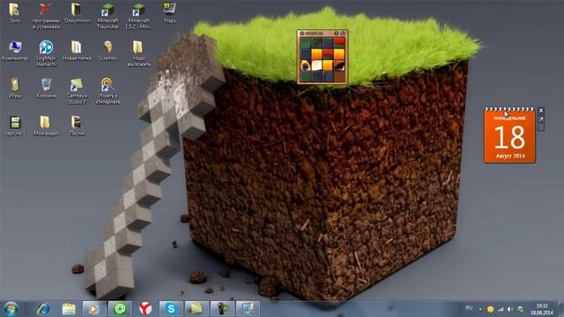The image size is (564, 317).
Task: Open the Надо выложить folder
Action: 138,54
